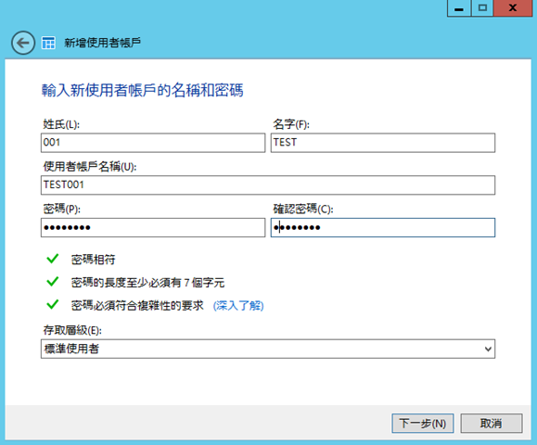Focus the 名字(F) field containing TEST

(x=383, y=143)
